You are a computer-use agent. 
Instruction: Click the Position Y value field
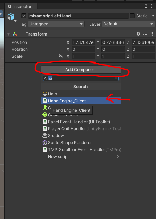point(113,42)
